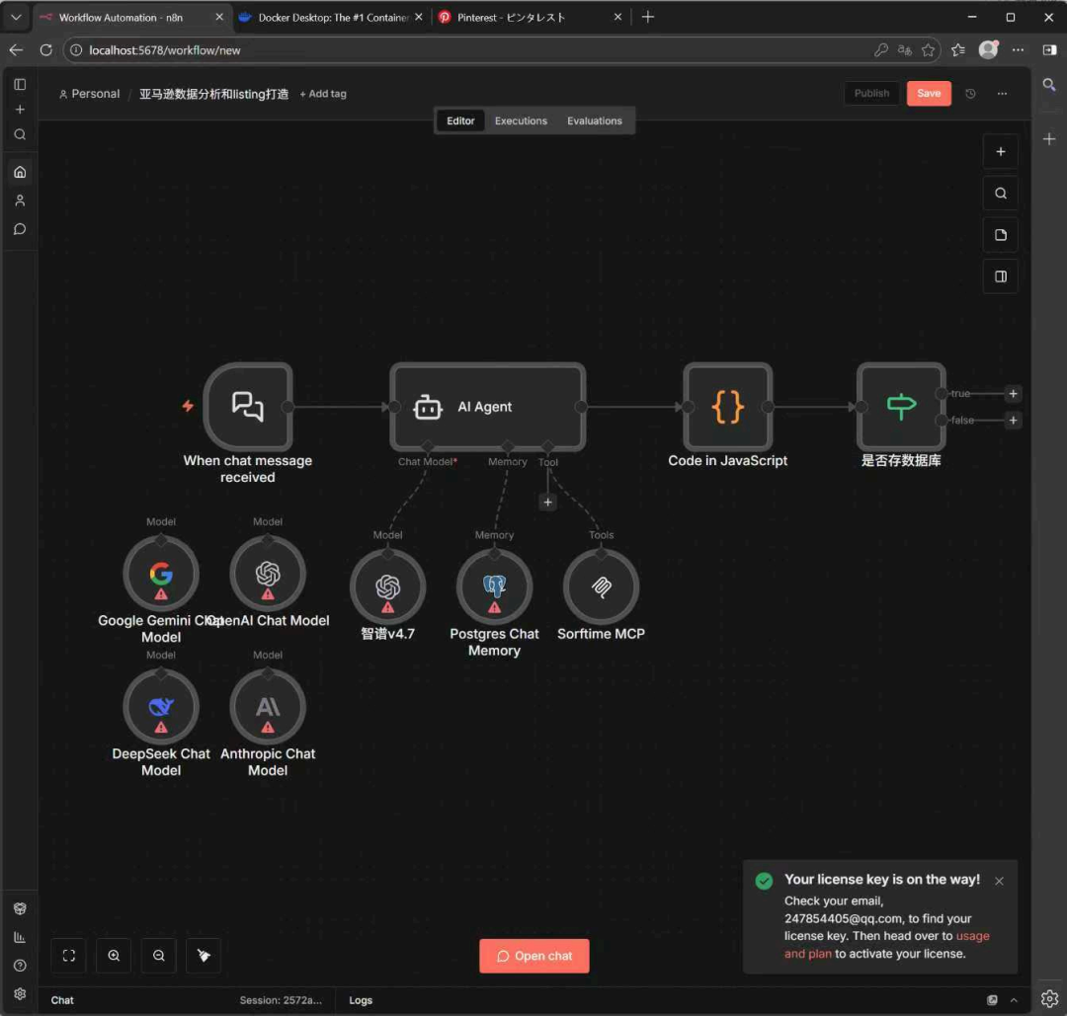Viewport: 1067px width, 1016px height.
Task: Click the Postgres Chat Memory node icon
Action: point(494,586)
